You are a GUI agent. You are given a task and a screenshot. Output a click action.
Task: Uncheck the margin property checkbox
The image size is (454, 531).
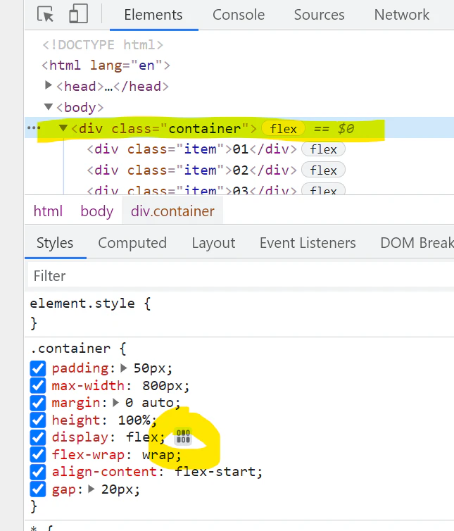point(38,403)
